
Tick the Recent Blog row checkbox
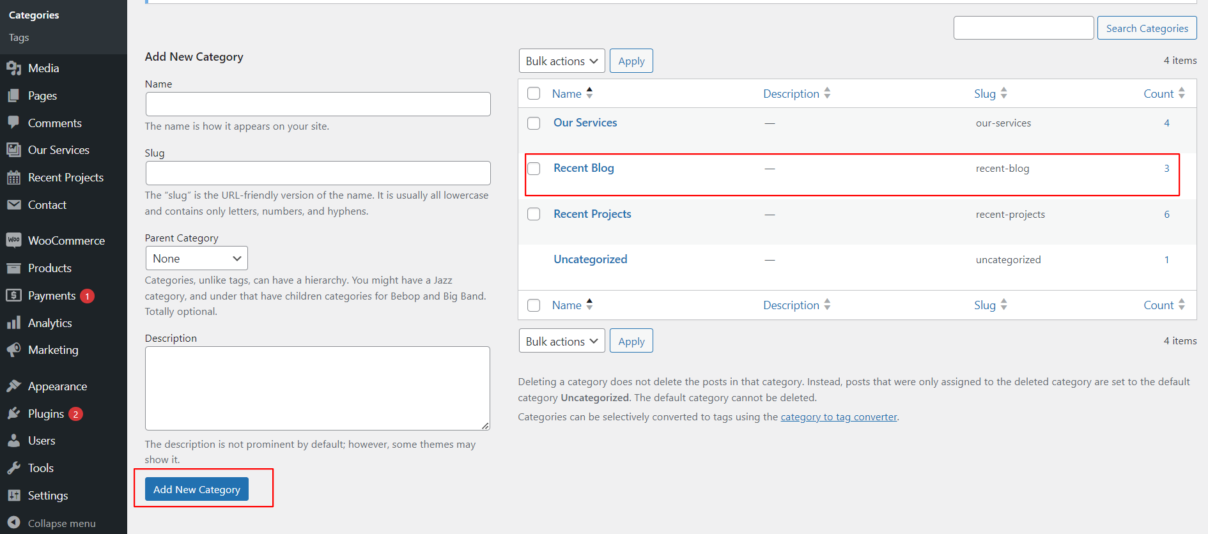pos(534,169)
